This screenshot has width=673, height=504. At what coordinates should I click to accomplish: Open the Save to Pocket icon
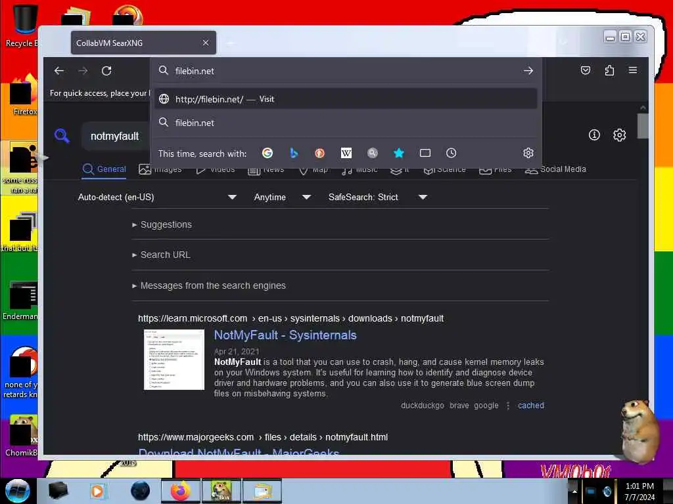(x=586, y=70)
